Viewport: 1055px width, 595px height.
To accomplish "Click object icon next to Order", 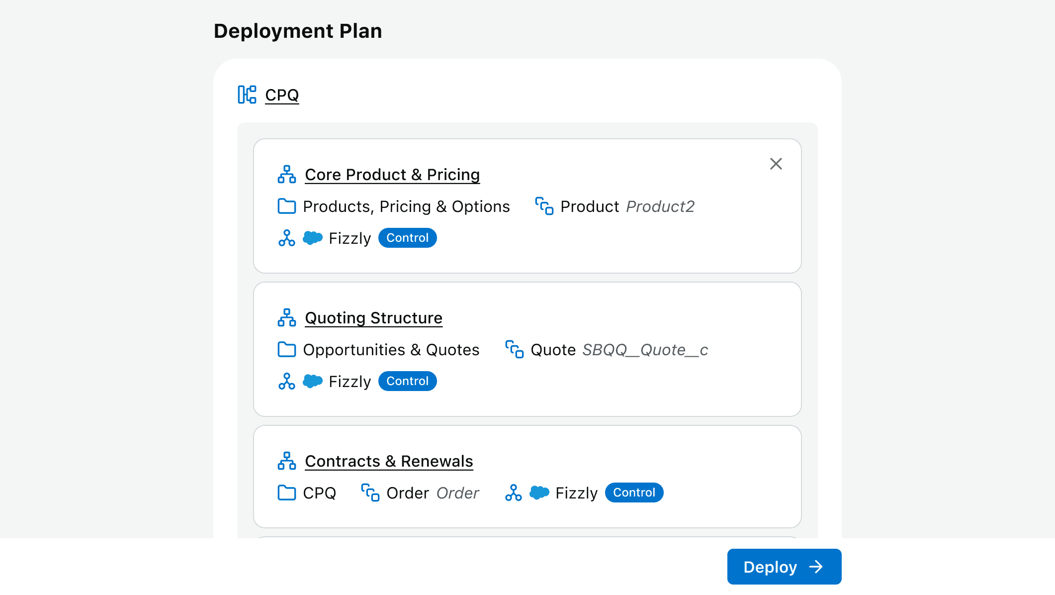I will coord(370,493).
